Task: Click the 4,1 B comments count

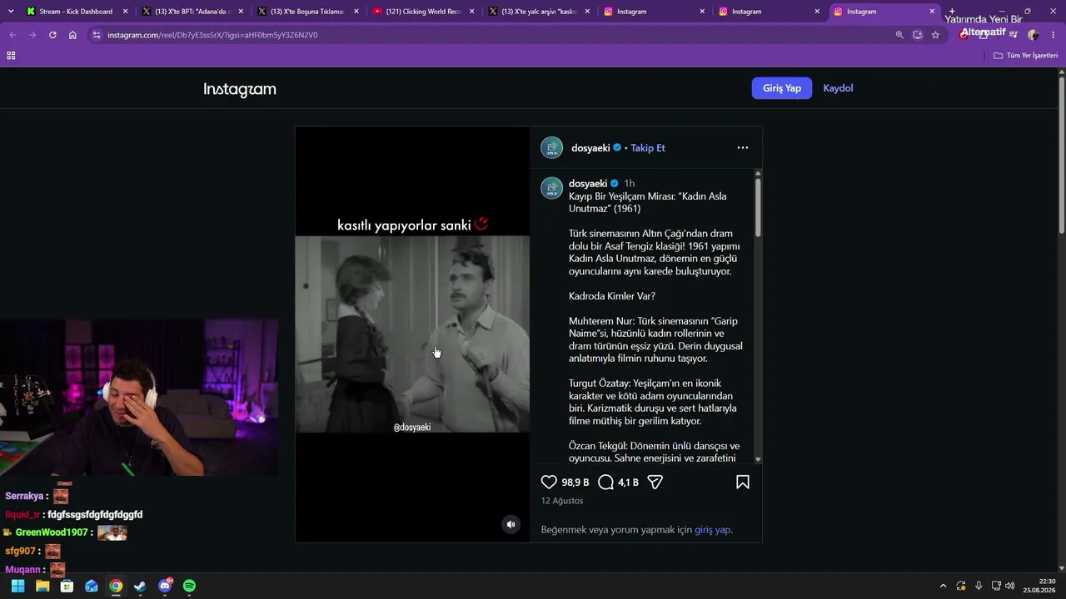Action: tap(628, 483)
